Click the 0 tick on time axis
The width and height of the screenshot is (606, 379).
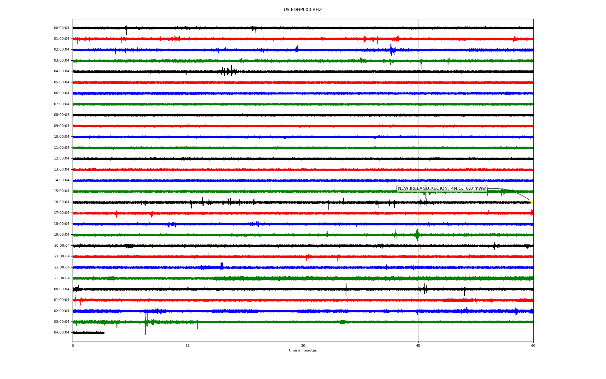[73, 346]
